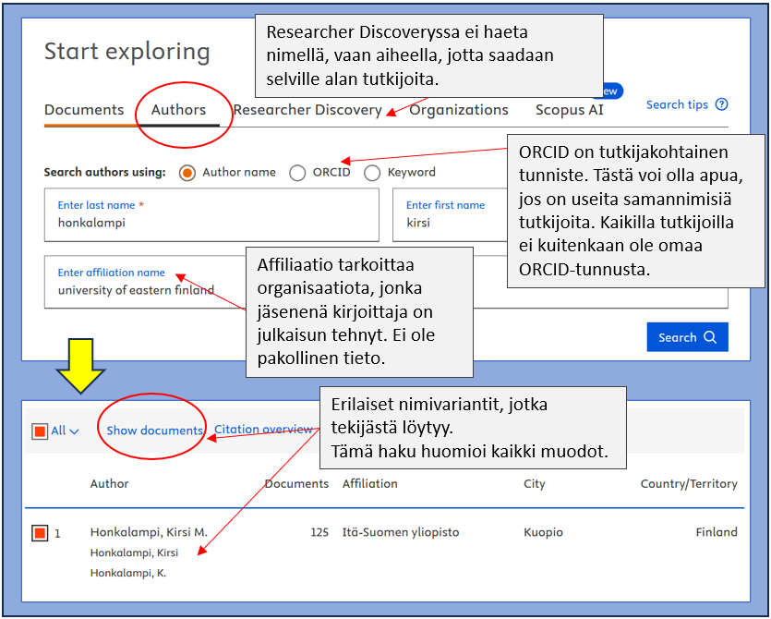
Task: Click the magnifier icon in Search button
Action: pyautogui.click(x=710, y=337)
